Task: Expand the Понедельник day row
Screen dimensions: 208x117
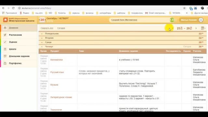Action: coord(123,33)
